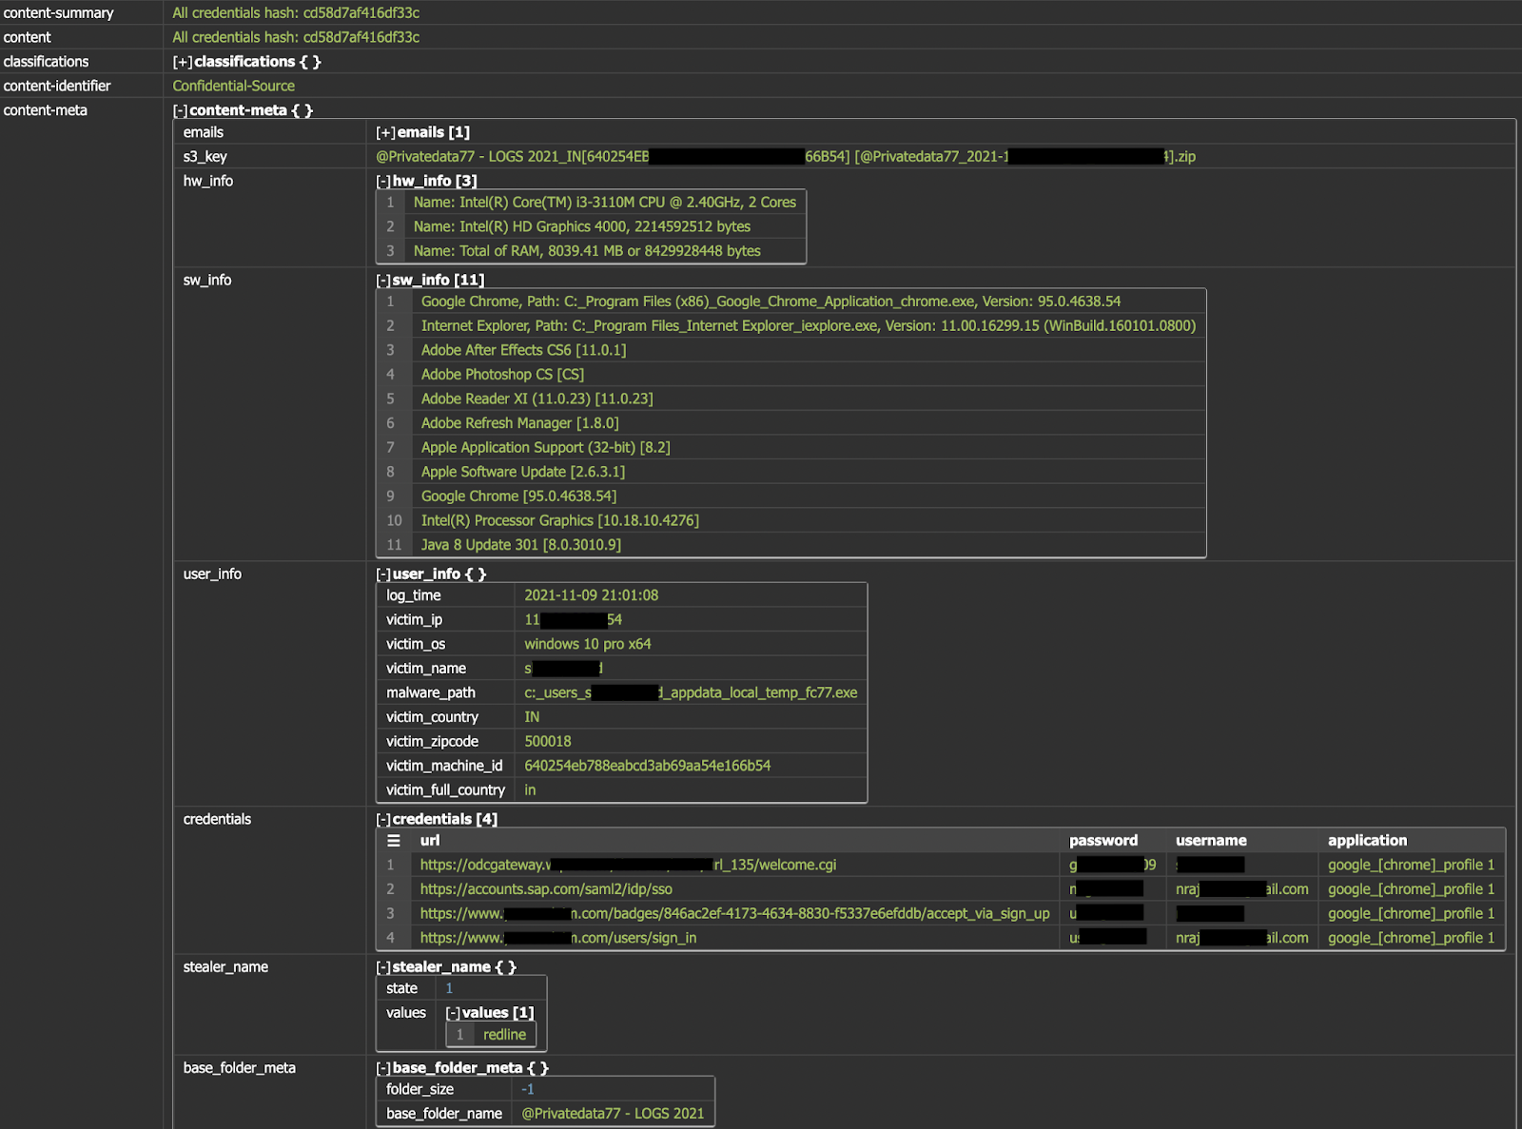Expand the classifications node
Viewport: 1522px width, 1129px height.
pyautogui.click(x=182, y=62)
